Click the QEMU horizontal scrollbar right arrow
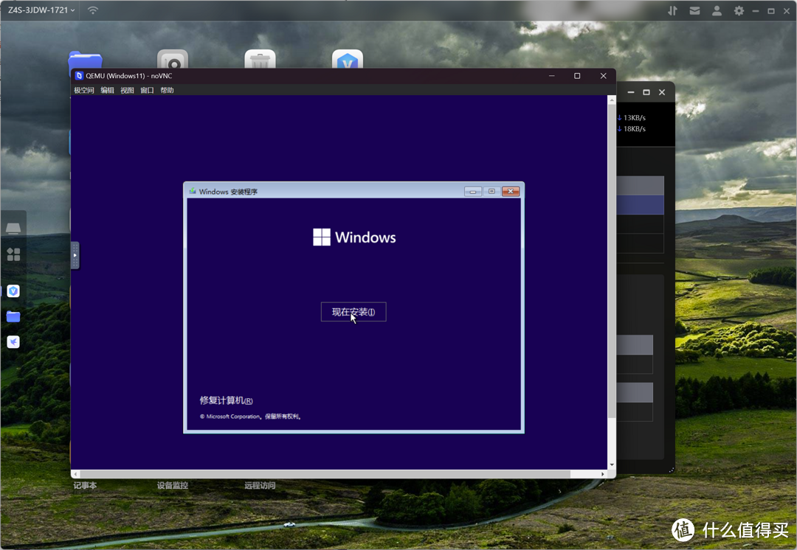Screen dimensions: 797x550 (x=603, y=474)
